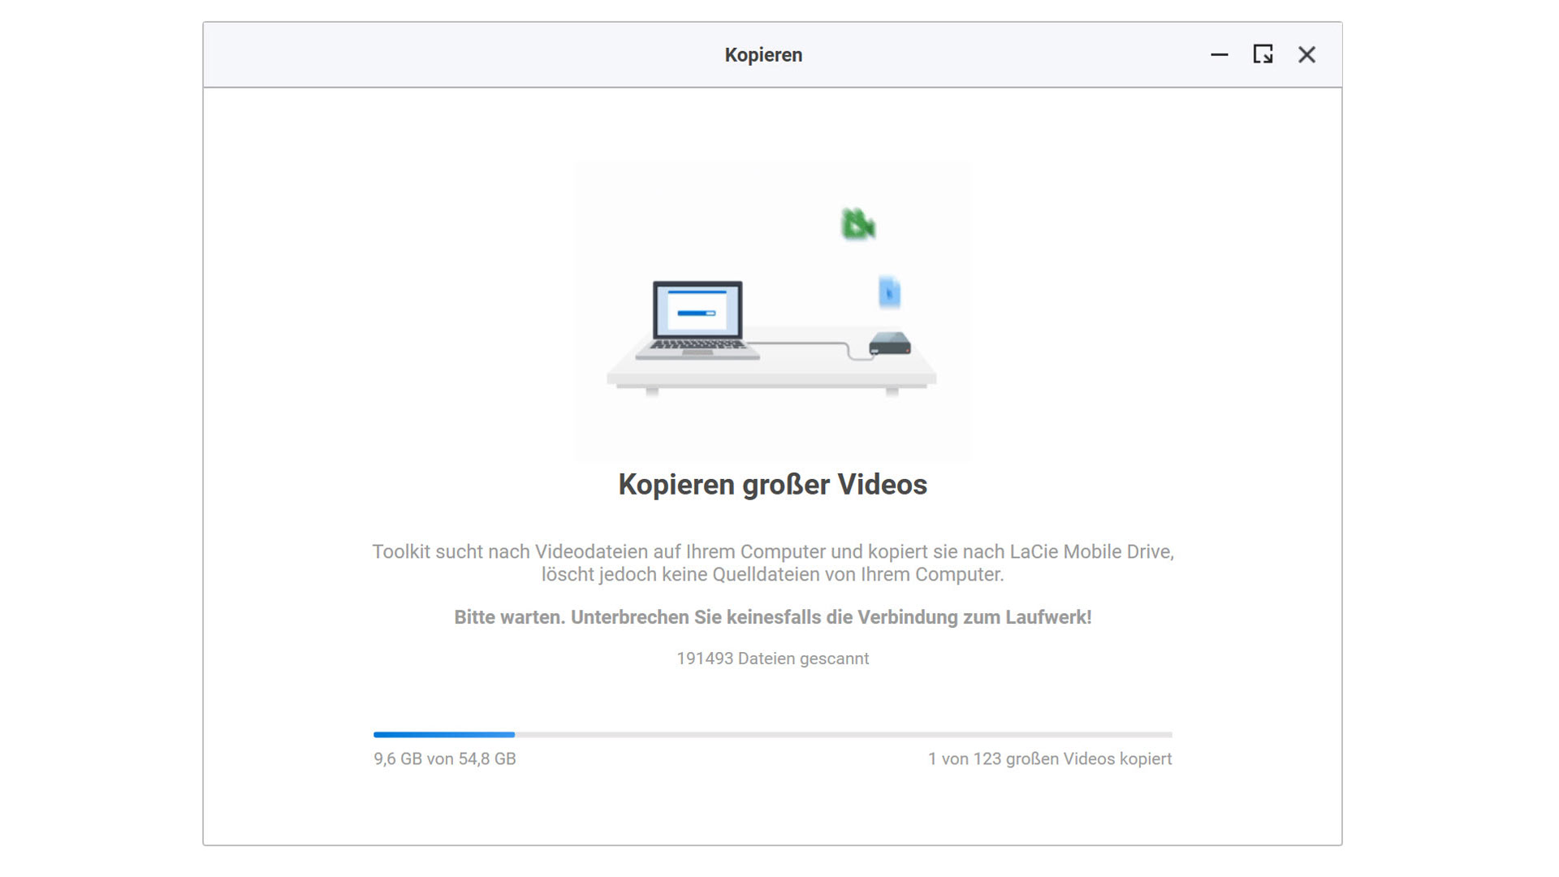Click the bold 'Bitte warten' warning message
The image size is (1559, 877).
click(x=772, y=617)
